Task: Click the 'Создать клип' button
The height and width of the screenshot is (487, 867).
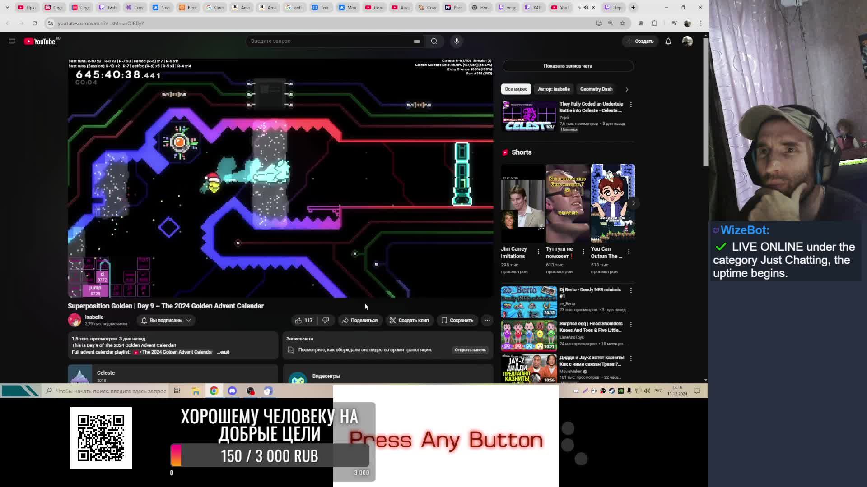Action: pos(409,320)
